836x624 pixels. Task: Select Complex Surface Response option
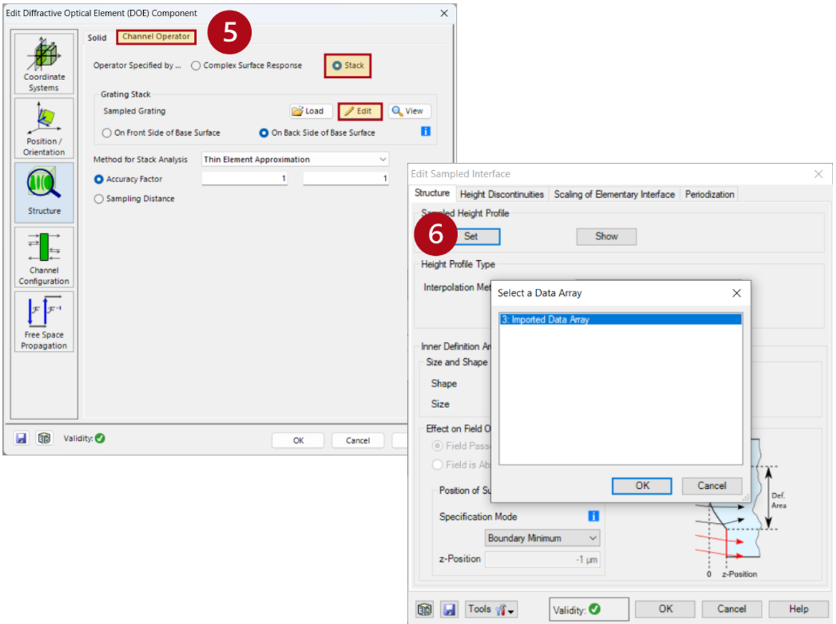pyautogui.click(x=246, y=66)
